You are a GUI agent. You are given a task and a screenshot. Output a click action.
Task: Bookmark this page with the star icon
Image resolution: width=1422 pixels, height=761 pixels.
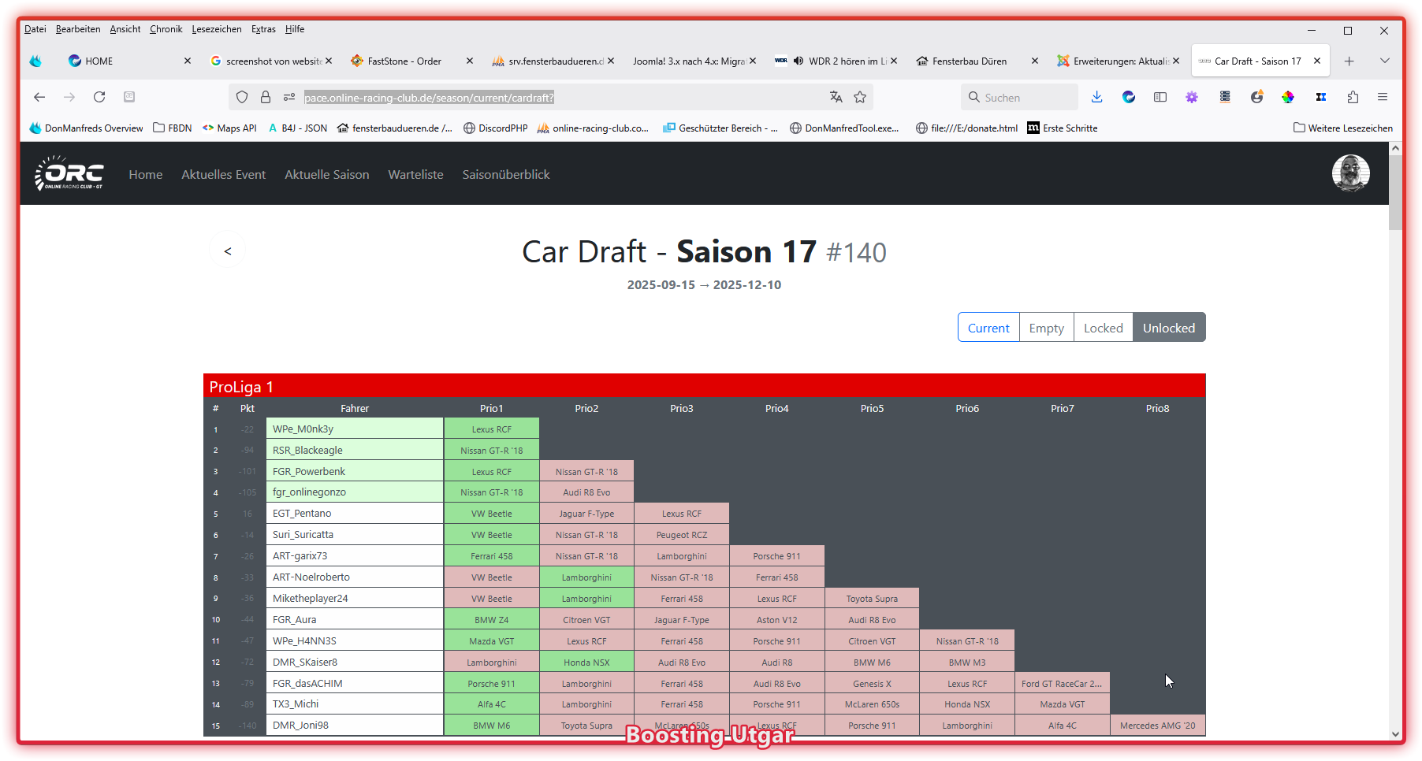pyautogui.click(x=860, y=97)
